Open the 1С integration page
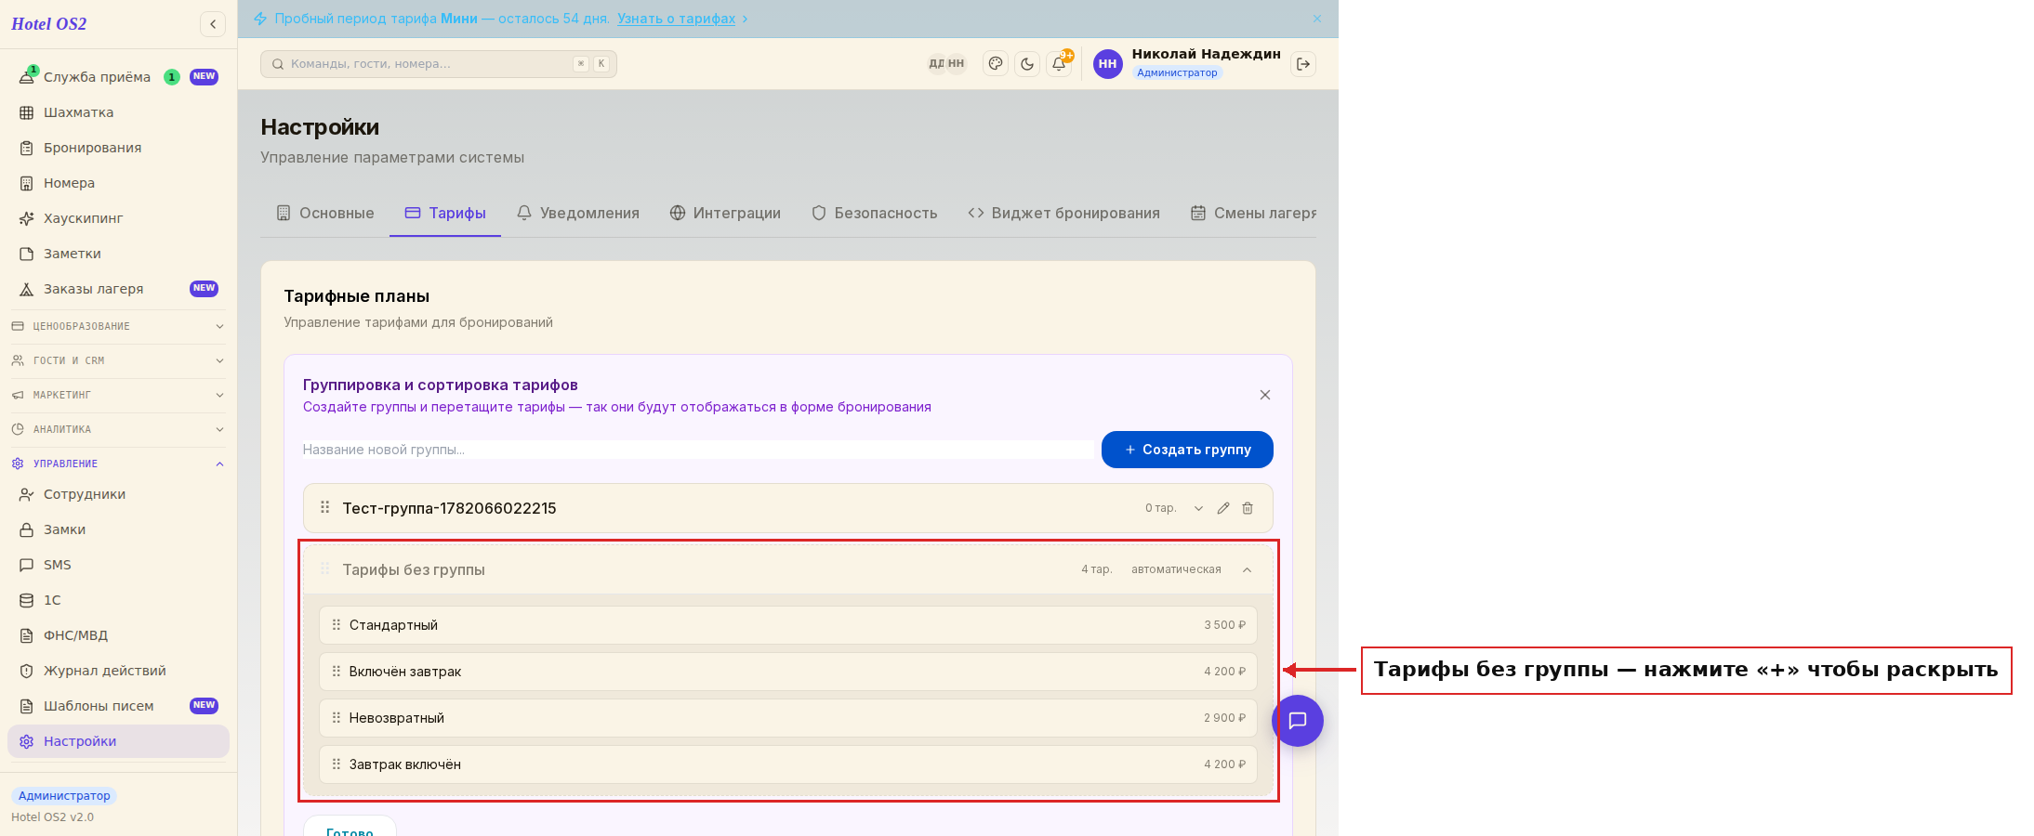 pyautogui.click(x=118, y=600)
